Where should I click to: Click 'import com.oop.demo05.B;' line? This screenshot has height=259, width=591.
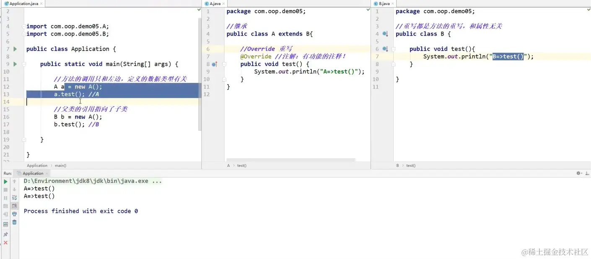click(67, 34)
